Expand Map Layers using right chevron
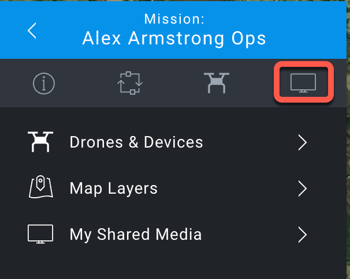The width and height of the screenshot is (350, 279). tap(303, 188)
